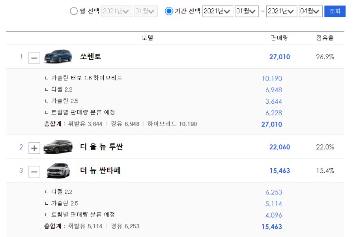355x237 pixels.
Task: Click the rank number 3
Action: [21, 171]
